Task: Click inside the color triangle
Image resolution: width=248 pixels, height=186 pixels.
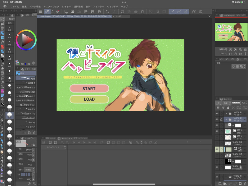Action: [27, 40]
